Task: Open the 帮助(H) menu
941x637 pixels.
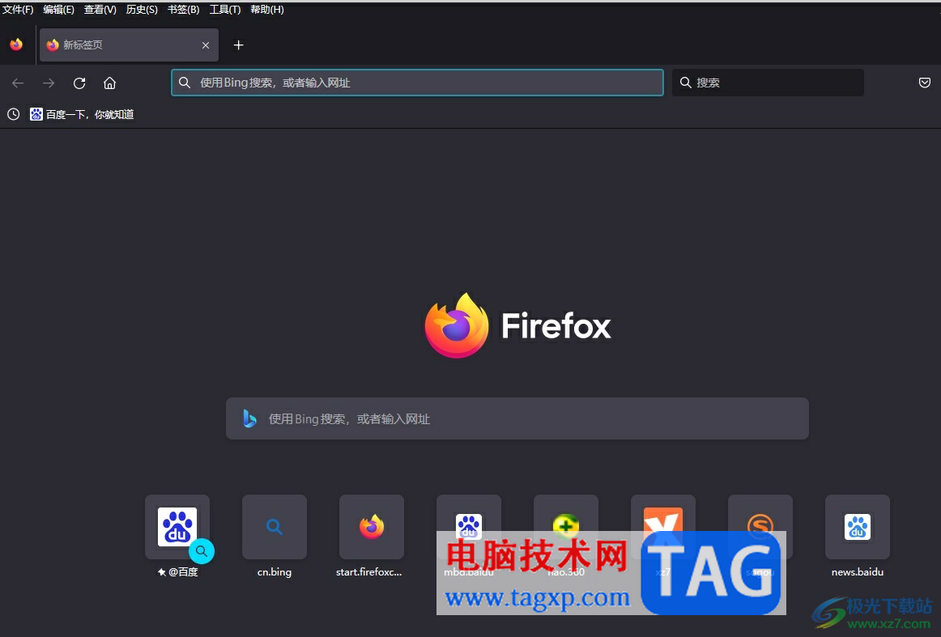Action: click(x=267, y=10)
